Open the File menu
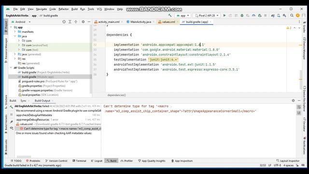The height and width of the screenshot is (174, 309). pos(15,9)
